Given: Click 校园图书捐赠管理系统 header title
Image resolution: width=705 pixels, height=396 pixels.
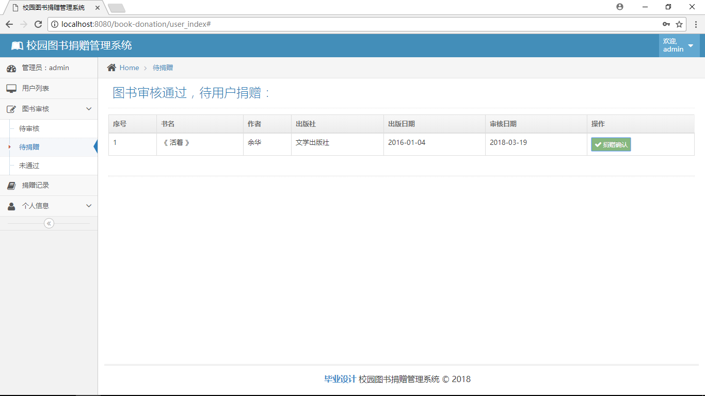Looking at the screenshot, I should (79, 45).
